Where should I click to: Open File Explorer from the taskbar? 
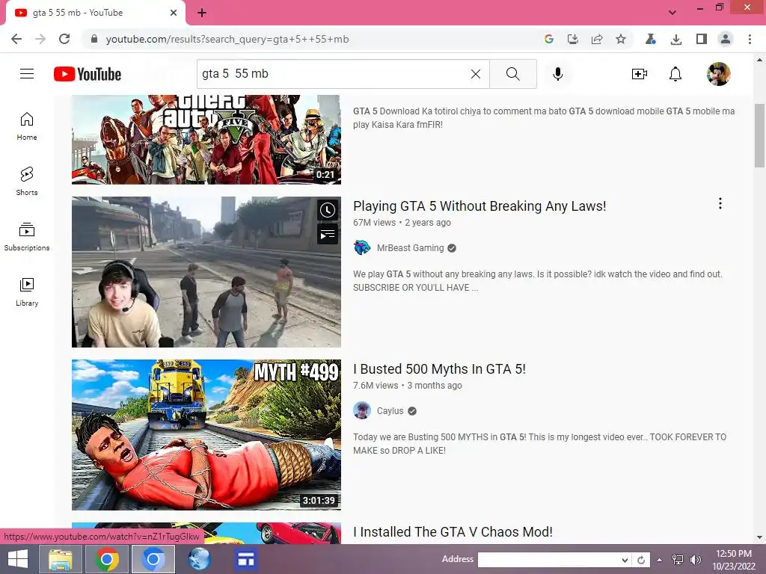pyautogui.click(x=61, y=559)
